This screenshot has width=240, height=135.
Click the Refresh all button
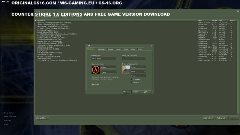222,118
